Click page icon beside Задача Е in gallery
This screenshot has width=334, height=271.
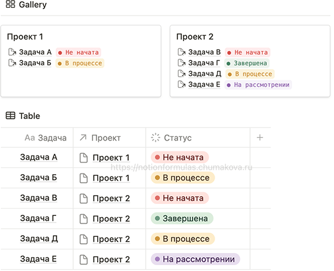coord(182,84)
